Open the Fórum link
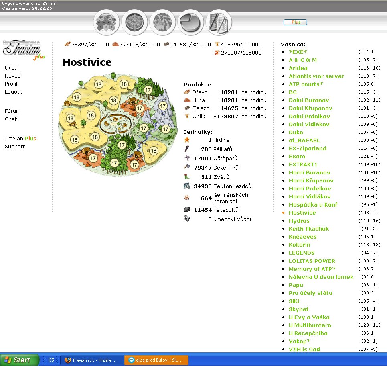Viewport: 387px width, 366px height. 12,111
